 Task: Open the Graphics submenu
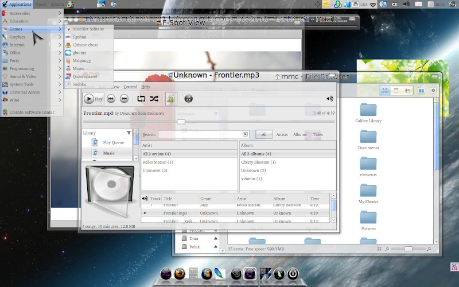[32, 37]
